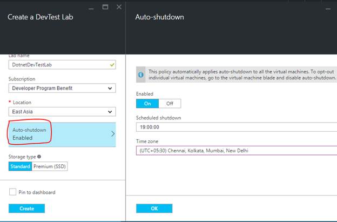Image resolution: width=337 pixels, height=222 pixels.
Task: Choose Premium (SSD) storage type
Action: [50, 166]
